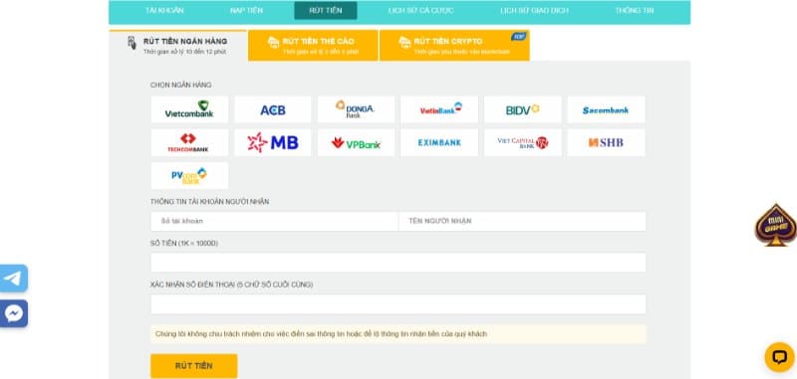Click phone number confirmation field
Screen dimensions: 797x379
click(x=398, y=304)
